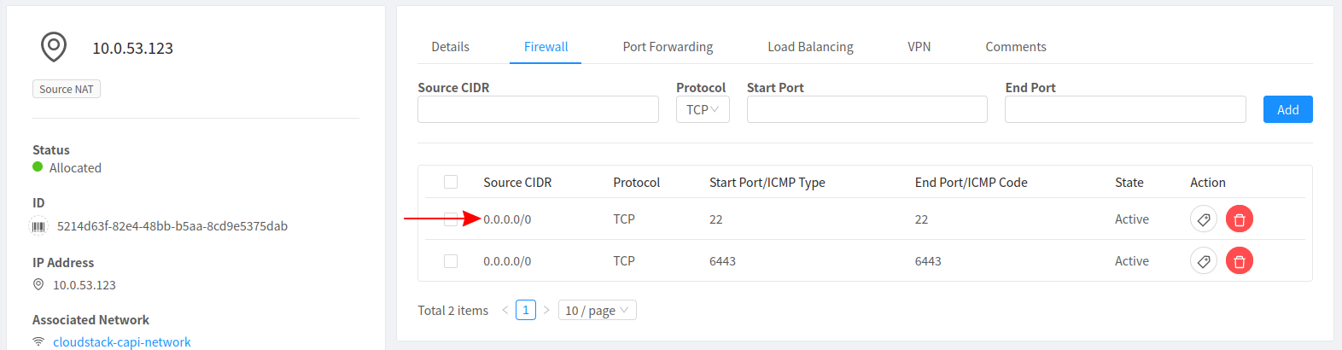Image resolution: width=1342 pixels, height=350 pixels.
Task: Go to previous page arrow in pagination
Action: click(505, 310)
